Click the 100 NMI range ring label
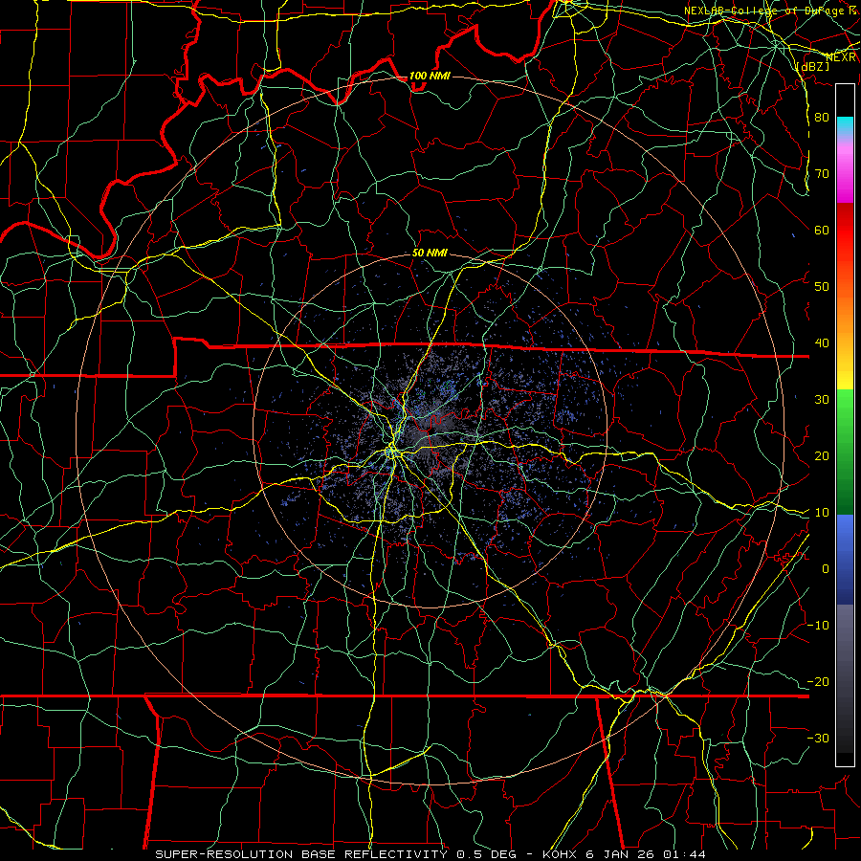This screenshot has width=861, height=861. tap(430, 76)
